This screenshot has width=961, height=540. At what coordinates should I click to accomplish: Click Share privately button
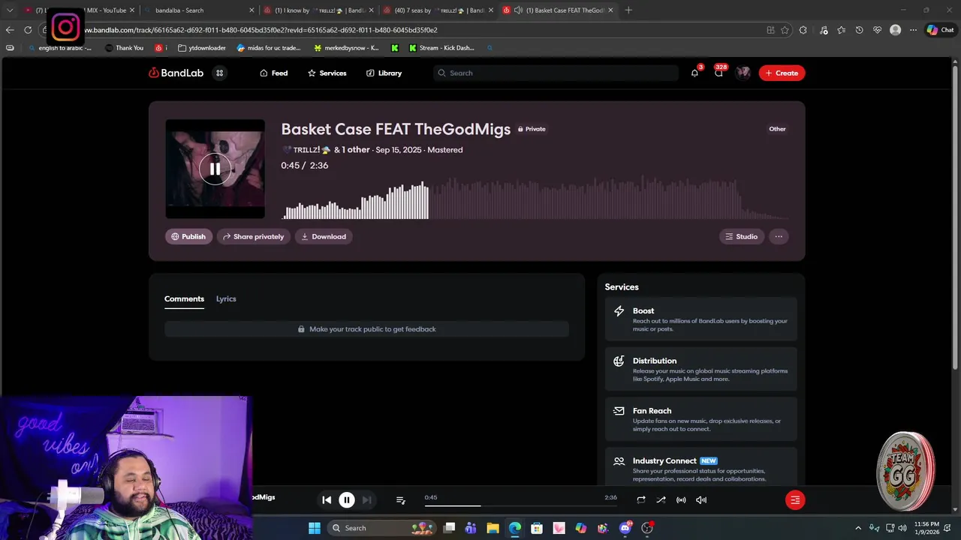coord(253,236)
